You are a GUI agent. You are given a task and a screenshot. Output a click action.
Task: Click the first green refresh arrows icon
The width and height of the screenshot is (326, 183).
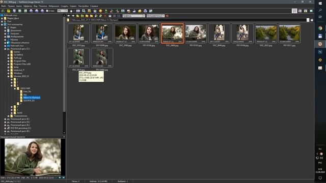click(96, 16)
